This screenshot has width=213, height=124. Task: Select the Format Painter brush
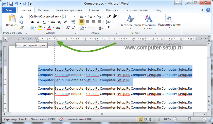22,28
